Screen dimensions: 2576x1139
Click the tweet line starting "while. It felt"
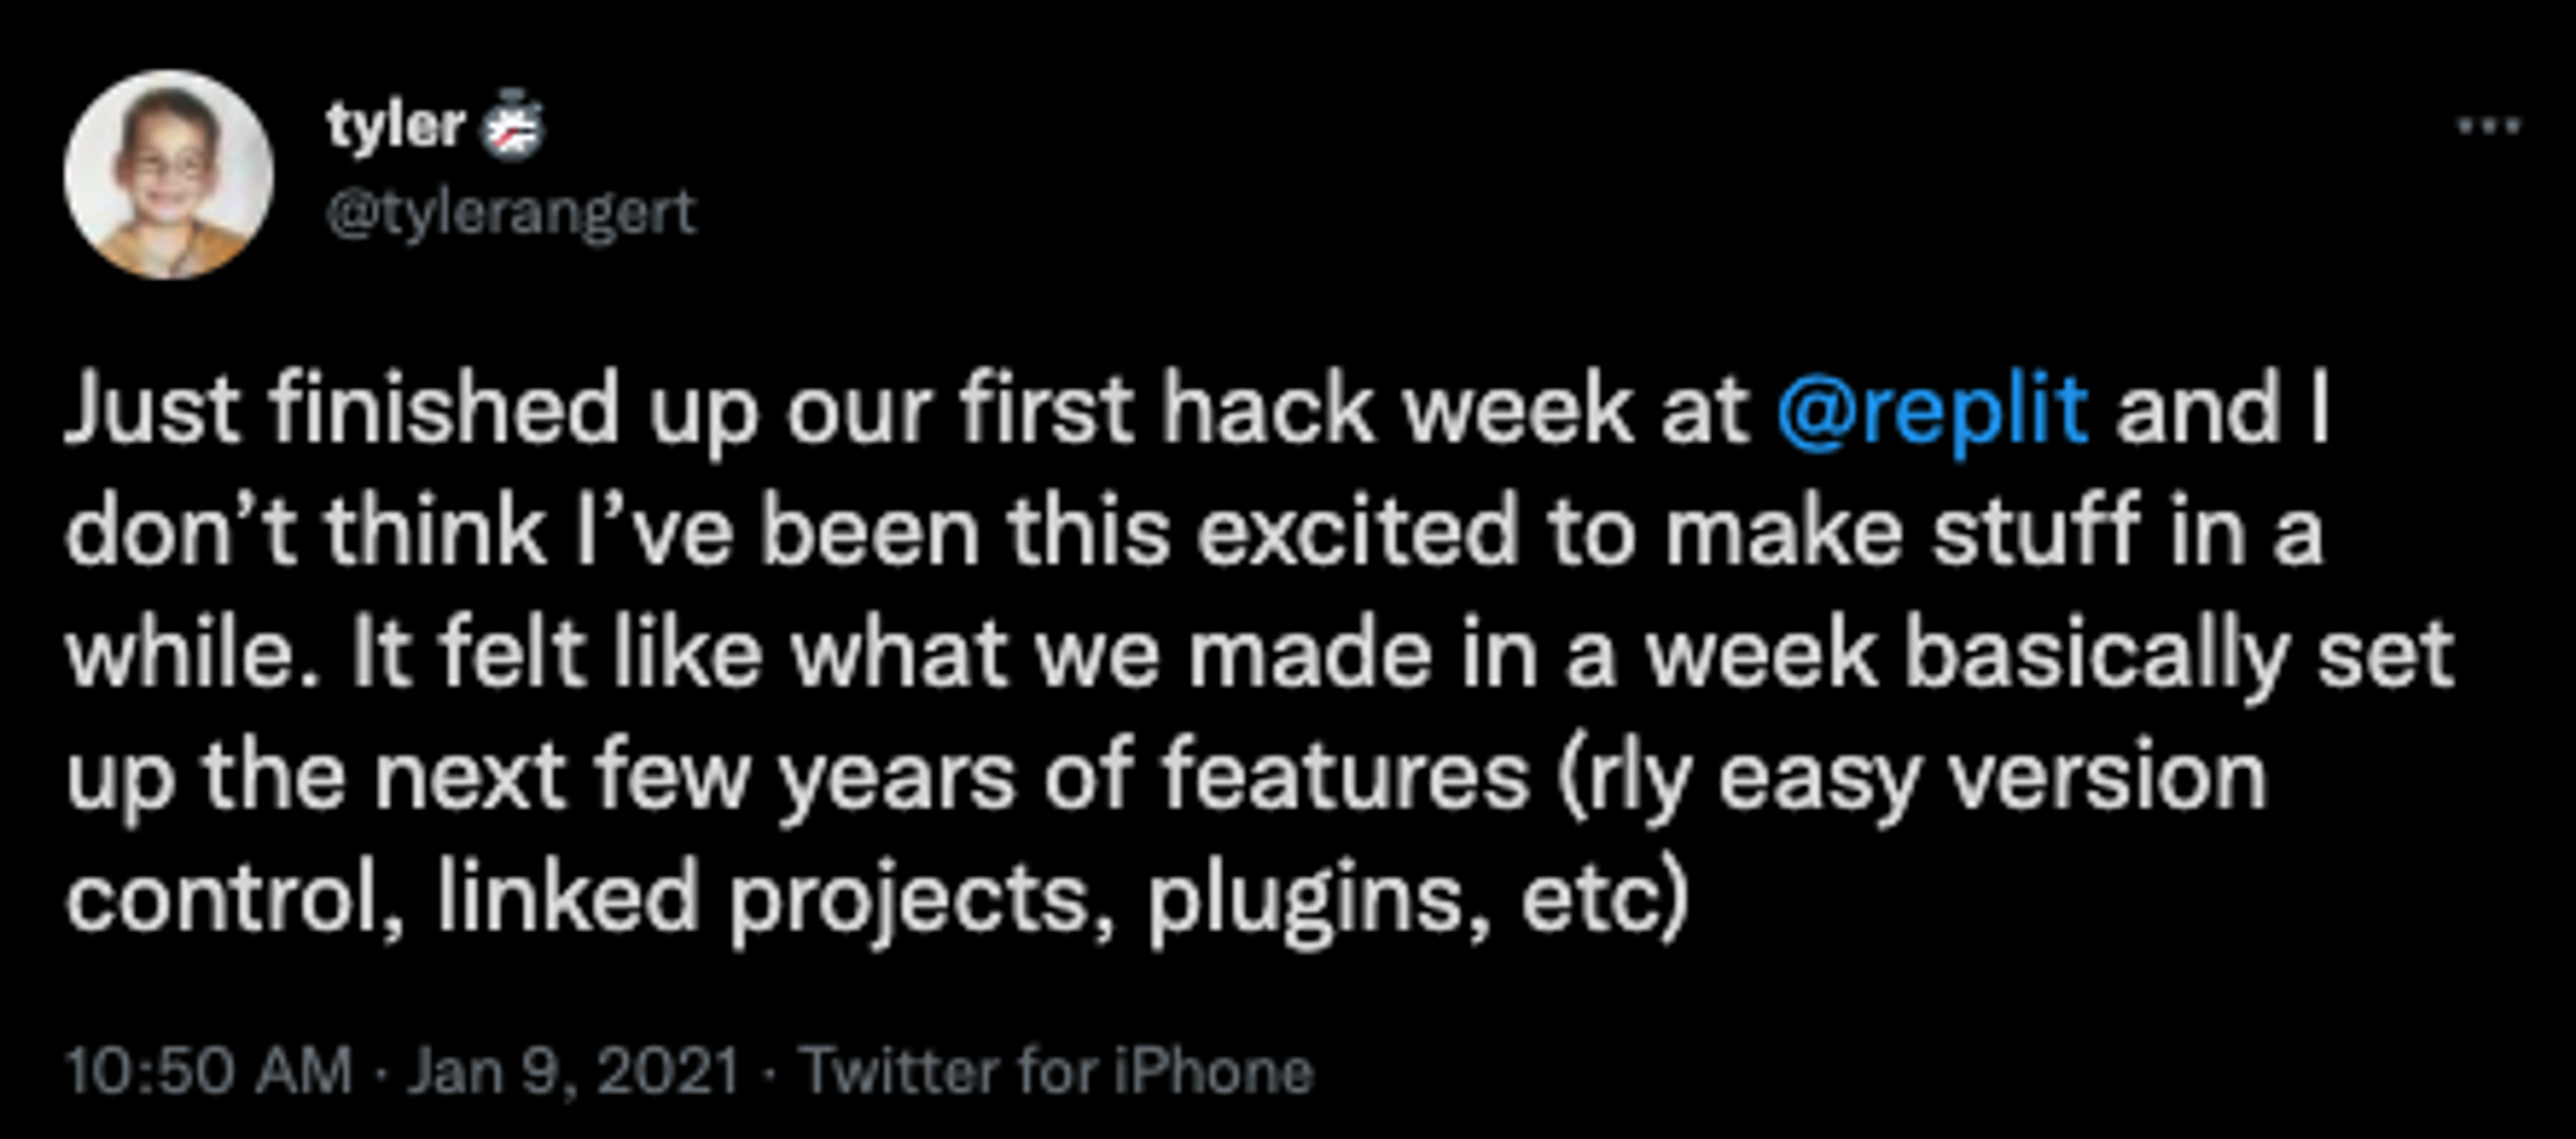[x=1260, y=654]
